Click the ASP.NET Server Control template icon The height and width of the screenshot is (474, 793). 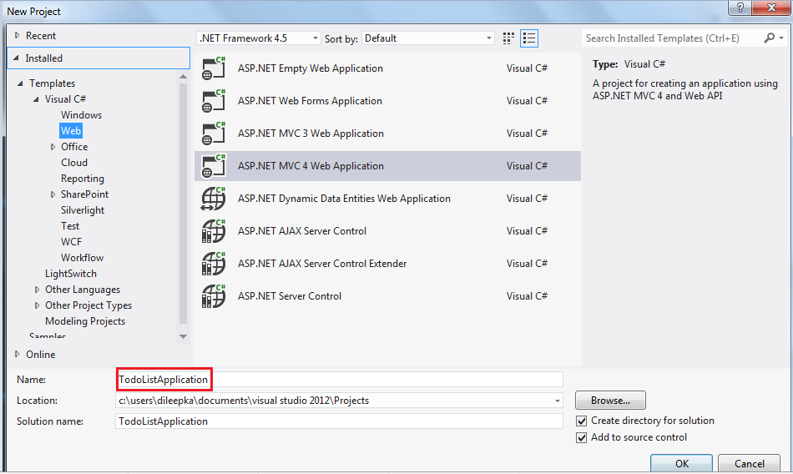tap(214, 296)
